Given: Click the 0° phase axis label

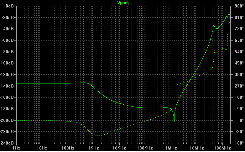Looking at the screenshot, I should point(242,120).
